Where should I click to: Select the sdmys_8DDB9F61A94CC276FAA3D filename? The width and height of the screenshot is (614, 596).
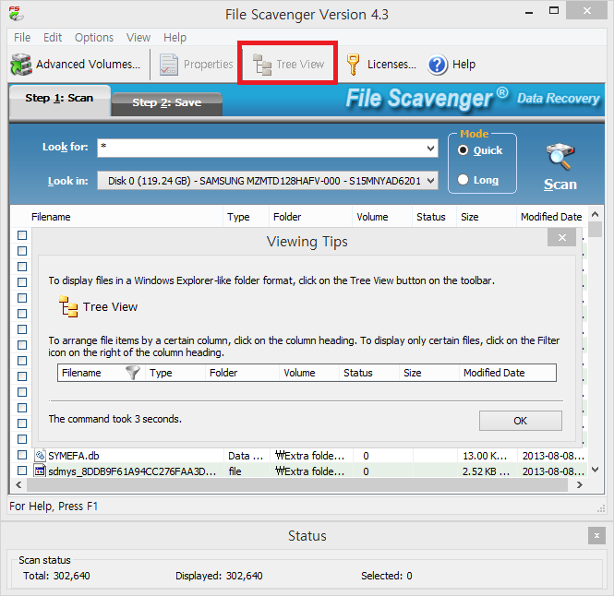(132, 471)
